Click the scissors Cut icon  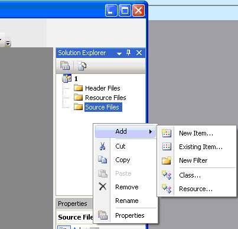102,146
